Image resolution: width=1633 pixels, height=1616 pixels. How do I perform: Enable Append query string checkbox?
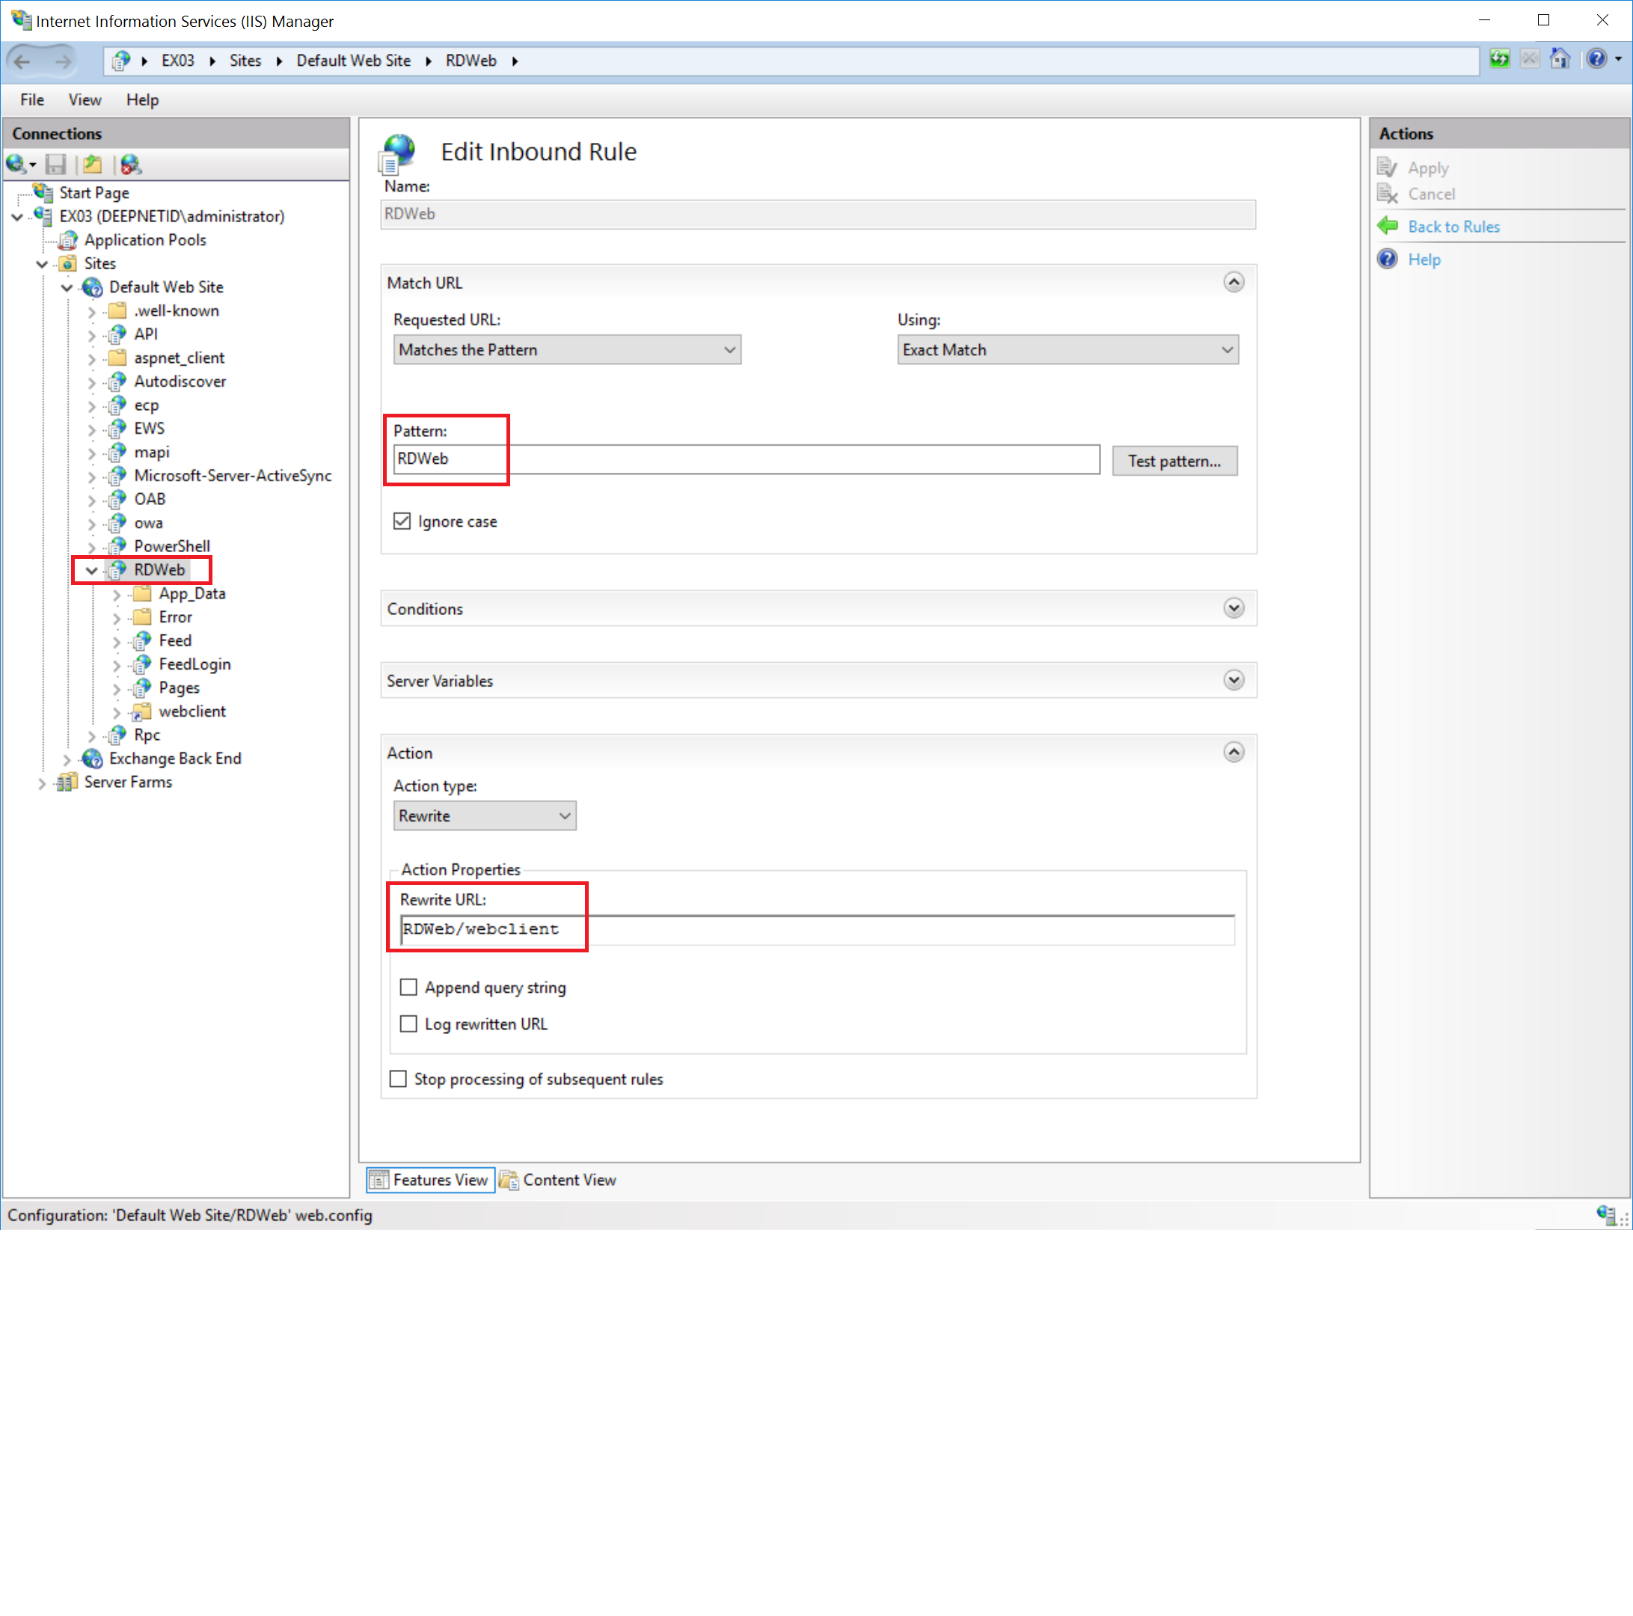click(409, 987)
